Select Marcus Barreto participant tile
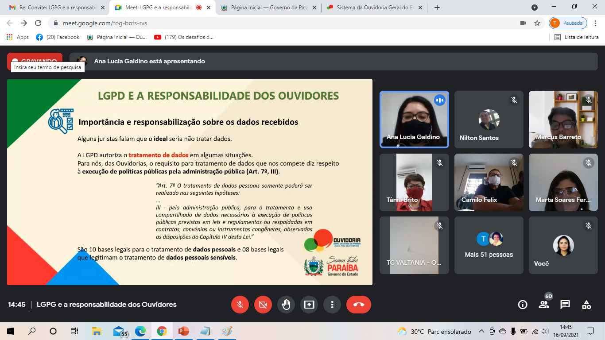Image resolution: width=605 pixels, height=340 pixels. pyautogui.click(x=563, y=120)
